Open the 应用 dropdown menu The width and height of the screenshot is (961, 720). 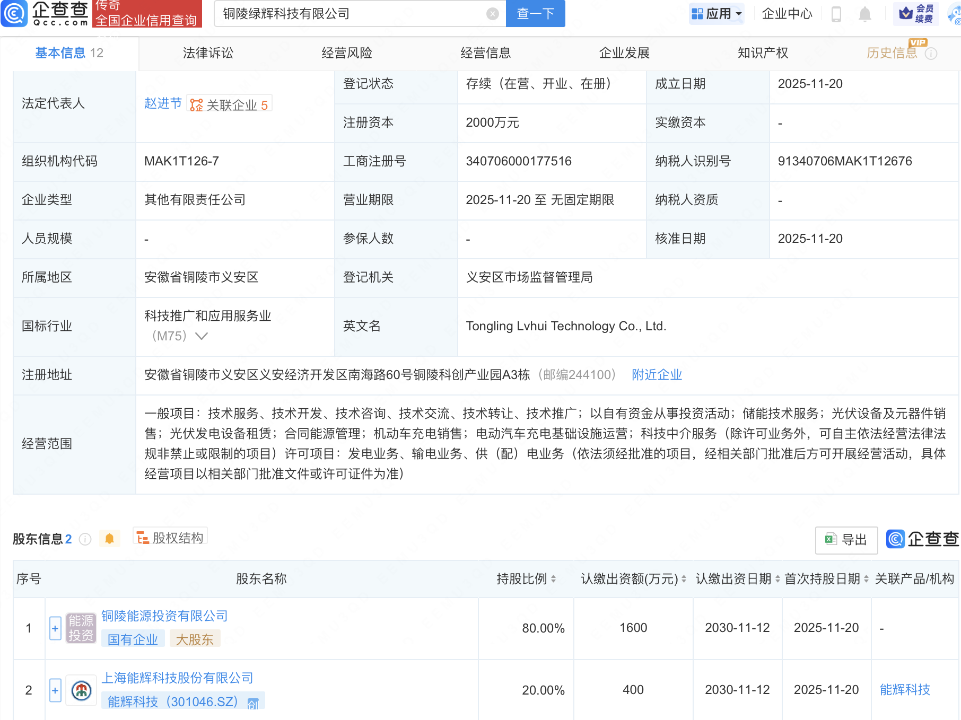click(x=717, y=14)
